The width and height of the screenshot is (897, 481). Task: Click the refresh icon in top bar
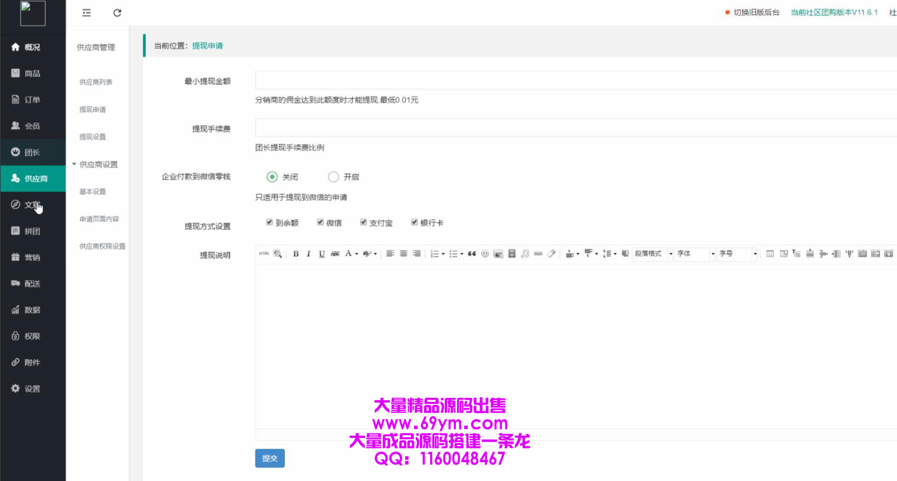click(117, 13)
